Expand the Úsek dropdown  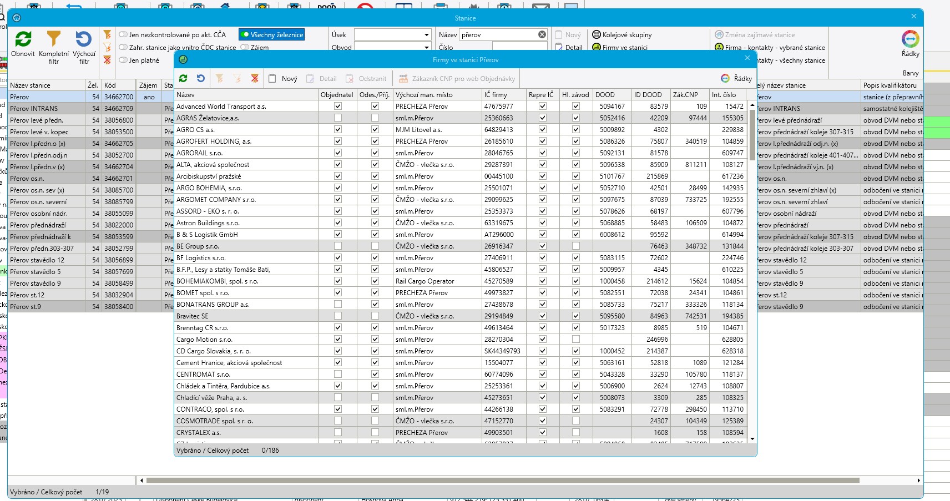426,35
